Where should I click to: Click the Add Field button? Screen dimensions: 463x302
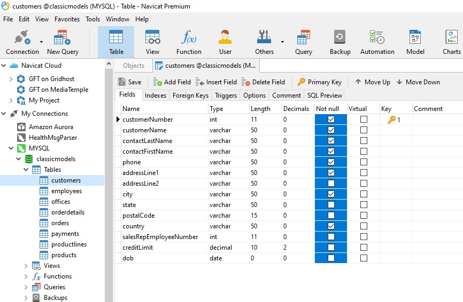172,82
